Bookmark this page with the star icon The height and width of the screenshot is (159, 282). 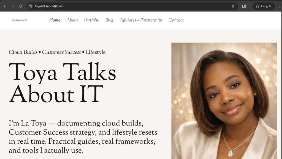pyautogui.click(x=233, y=6)
